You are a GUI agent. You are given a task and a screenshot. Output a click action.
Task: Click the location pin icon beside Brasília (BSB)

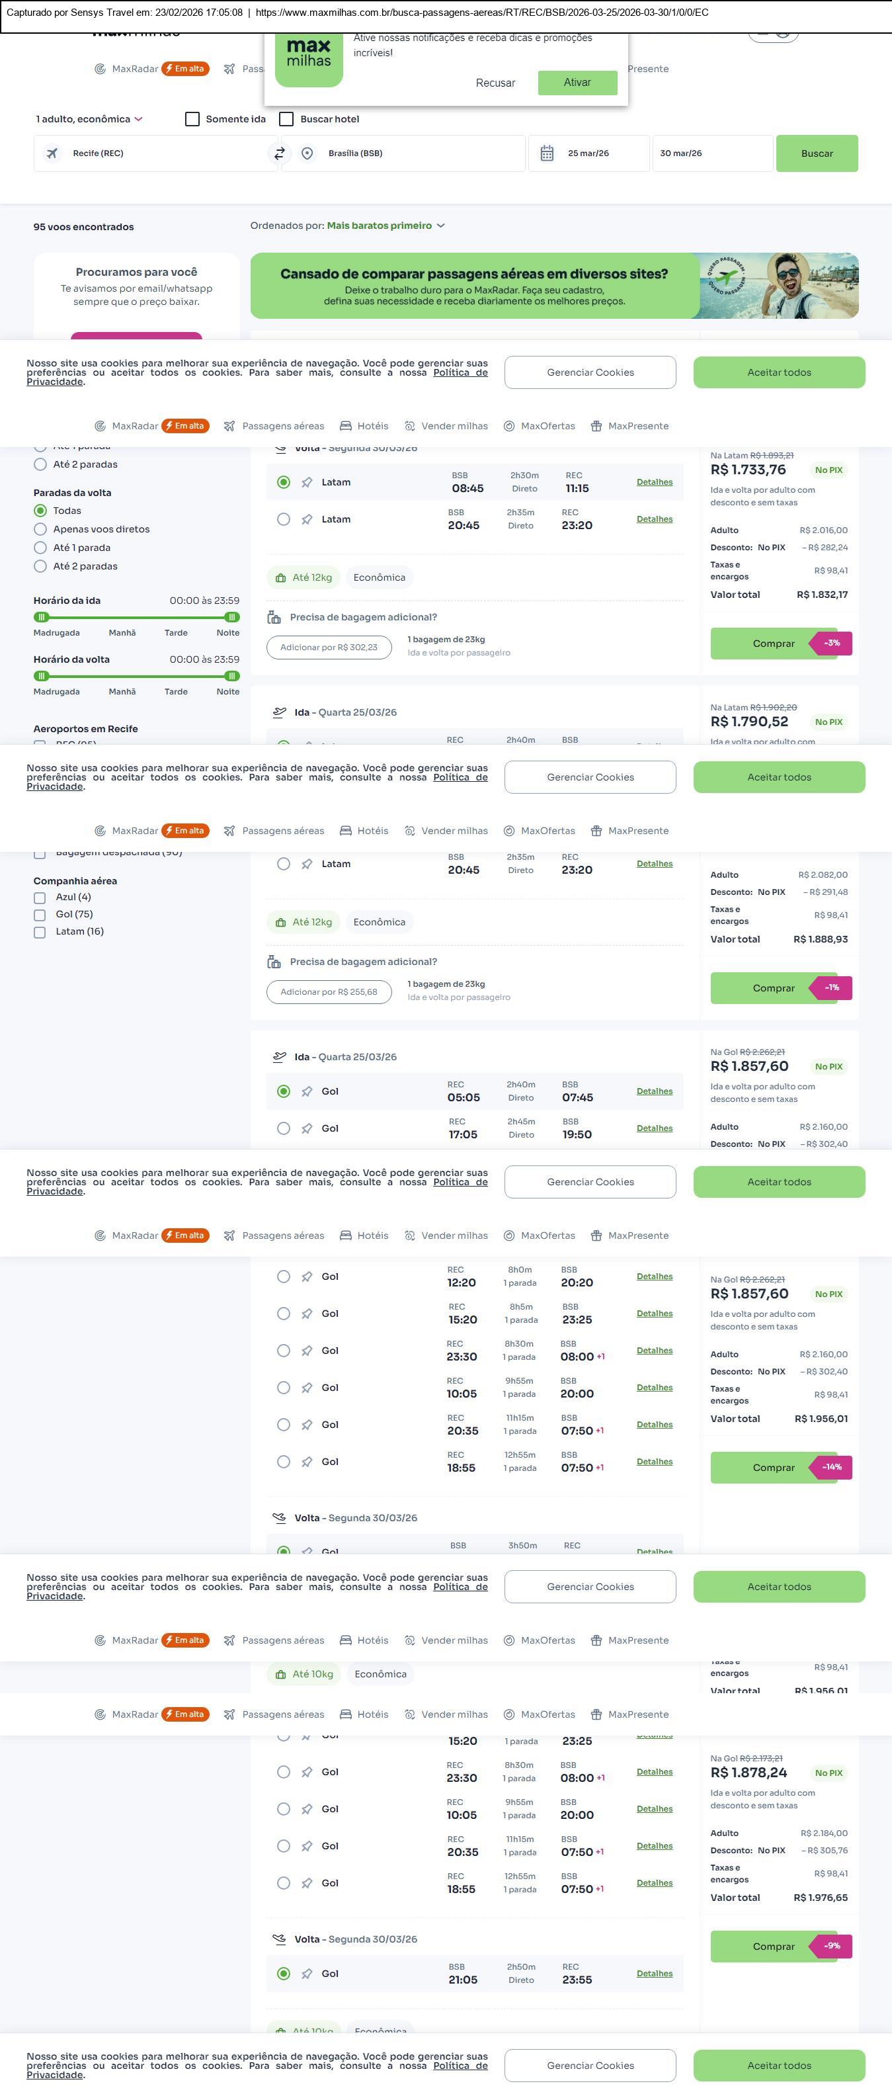(307, 153)
